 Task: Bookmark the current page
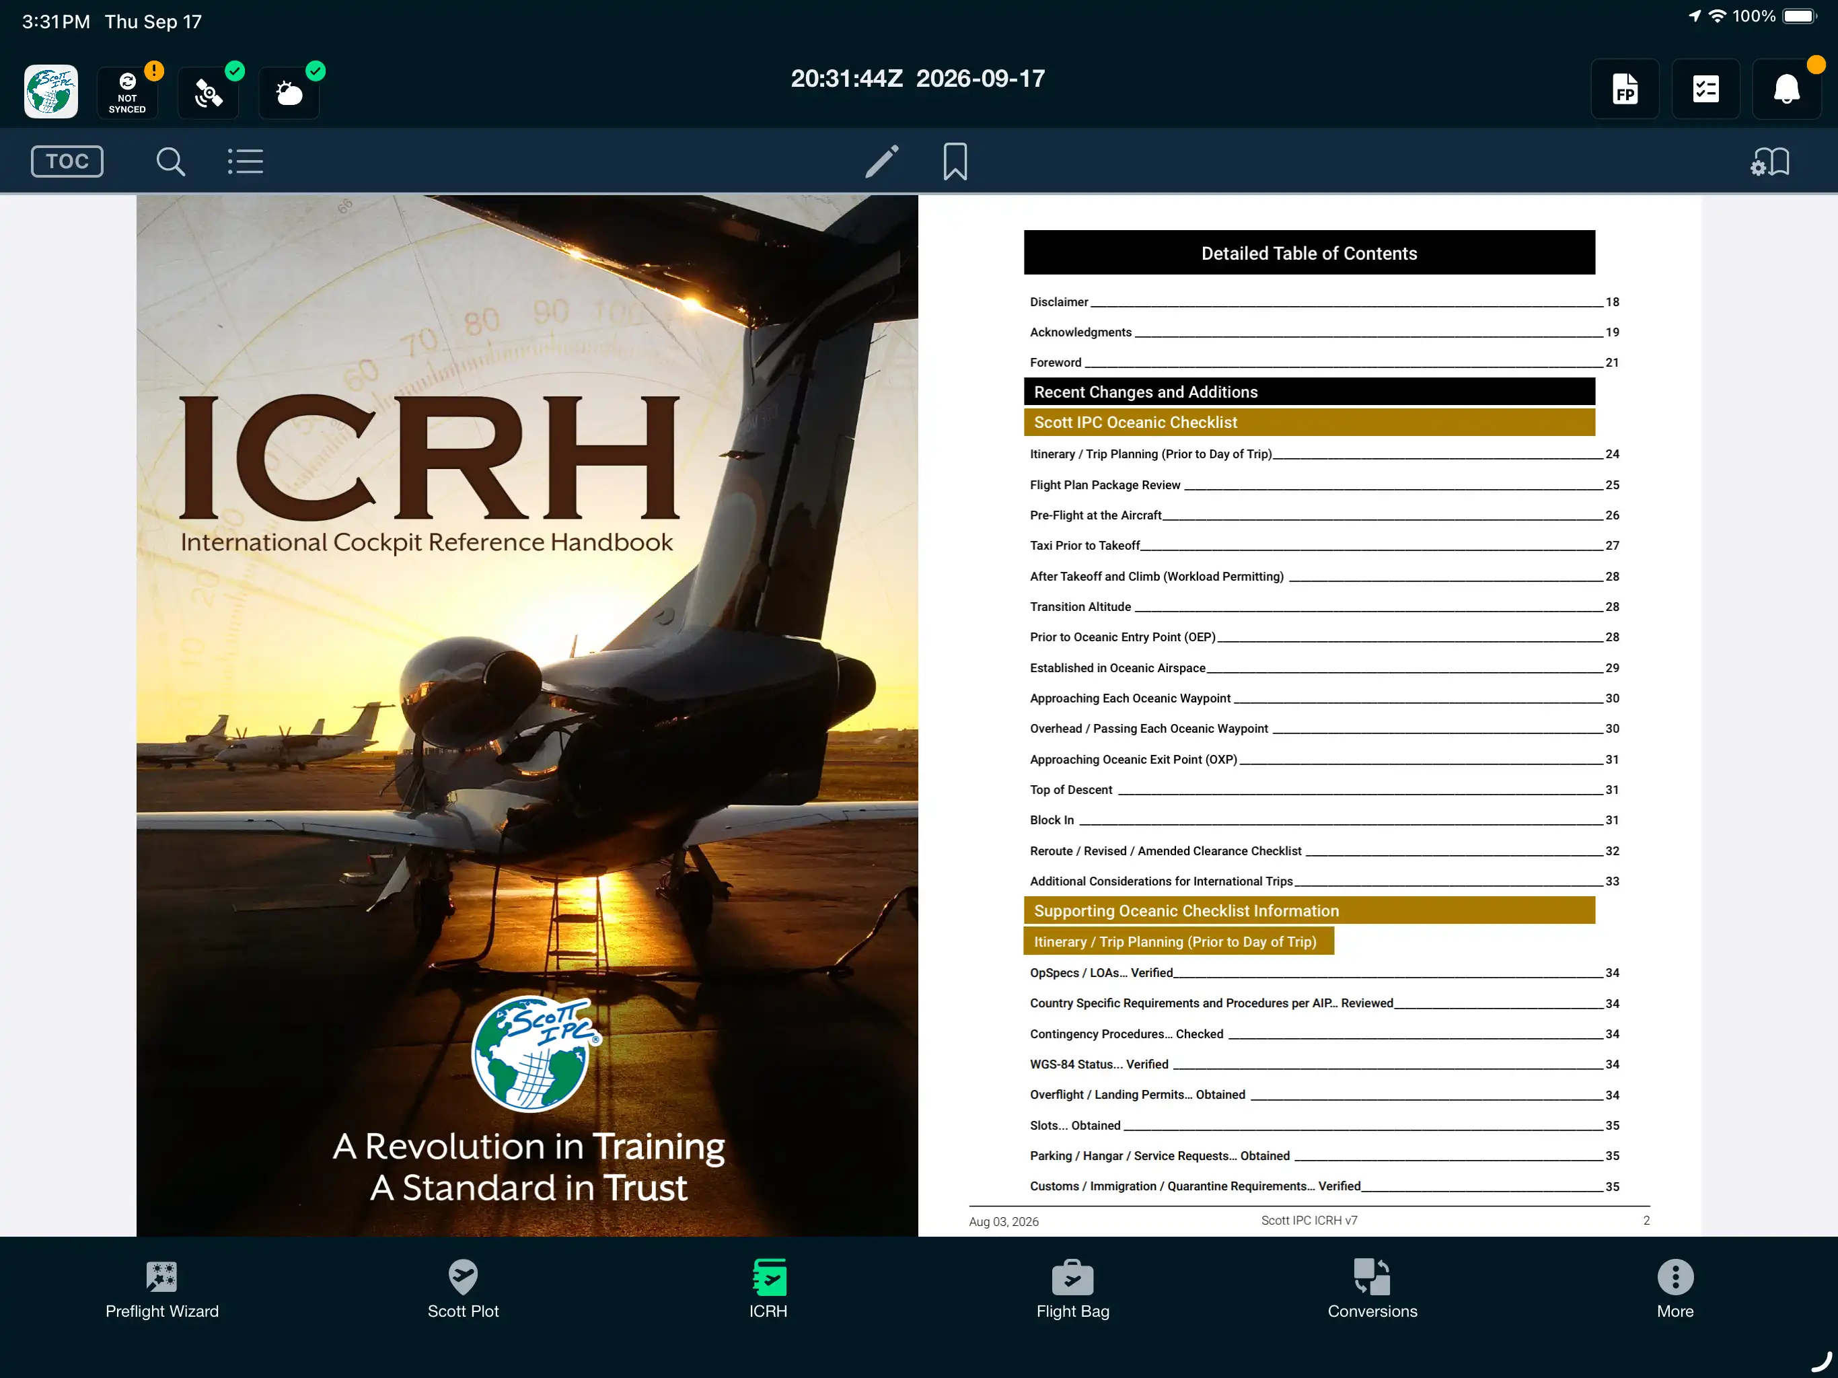click(955, 161)
